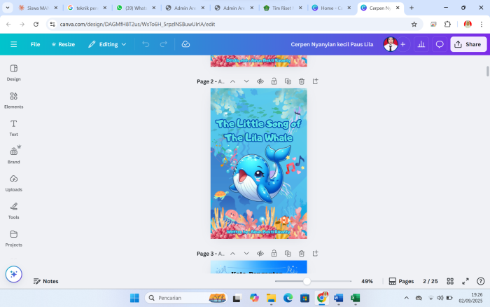Toggle Page 2 visibility eye icon

[260, 81]
